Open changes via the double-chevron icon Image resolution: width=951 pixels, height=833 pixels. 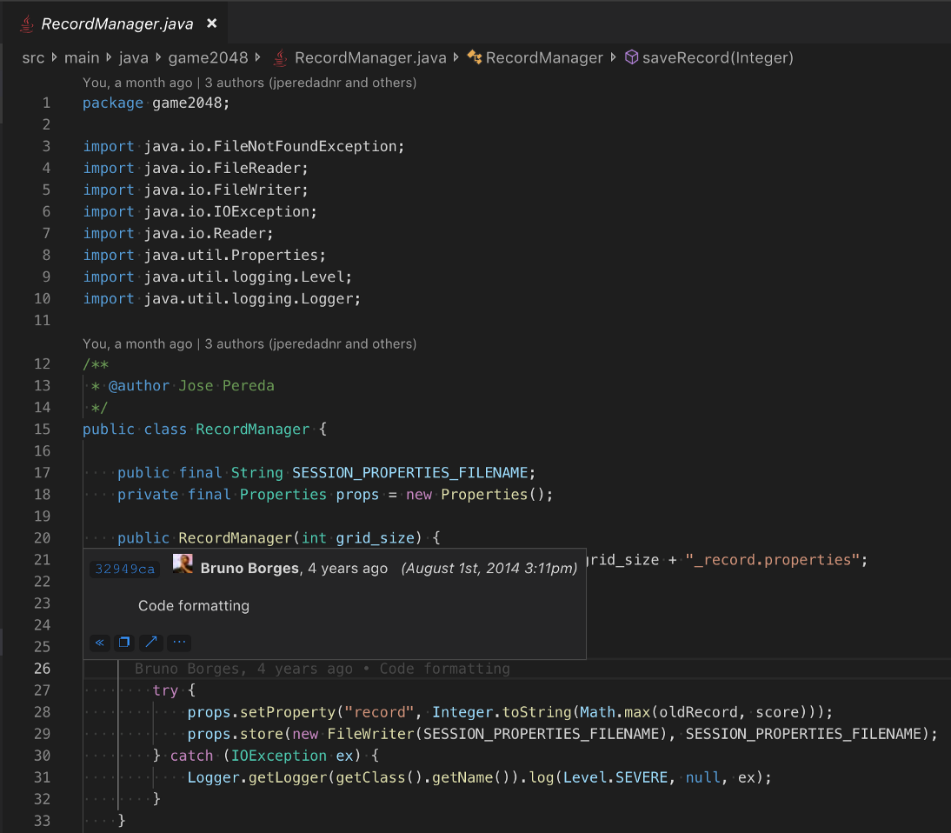pyautogui.click(x=99, y=642)
